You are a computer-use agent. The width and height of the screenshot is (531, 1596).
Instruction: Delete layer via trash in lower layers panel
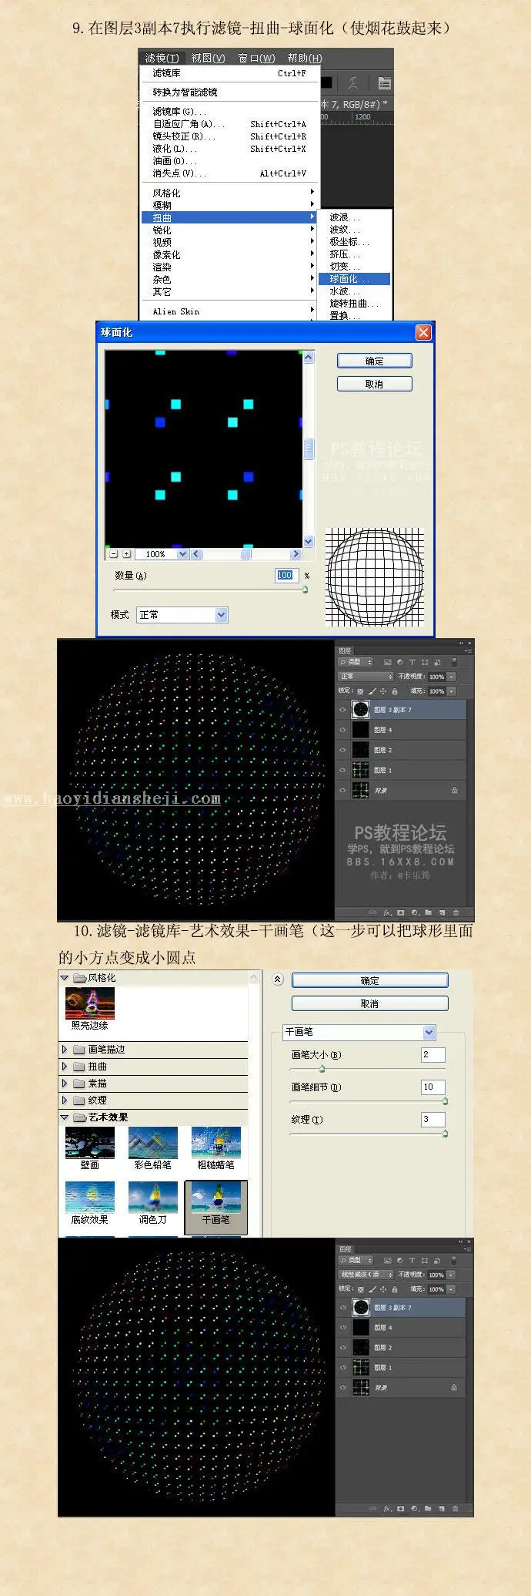tap(456, 1508)
